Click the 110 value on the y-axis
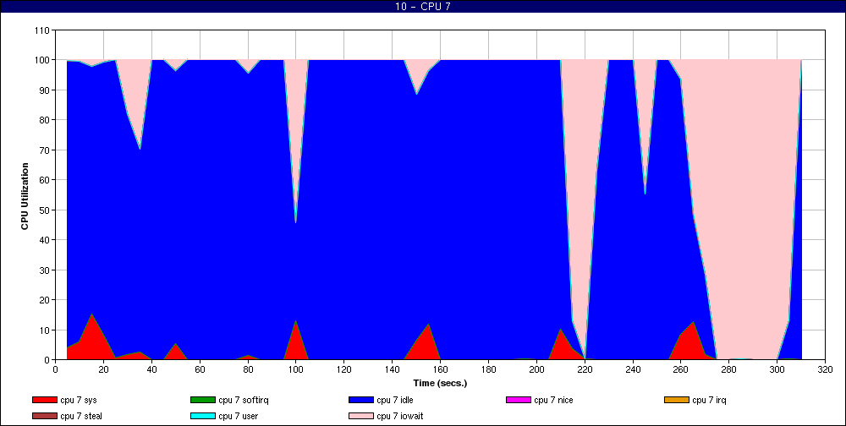 (x=44, y=30)
